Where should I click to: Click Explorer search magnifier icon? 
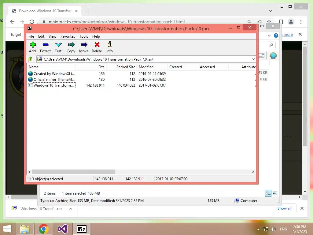271,45
